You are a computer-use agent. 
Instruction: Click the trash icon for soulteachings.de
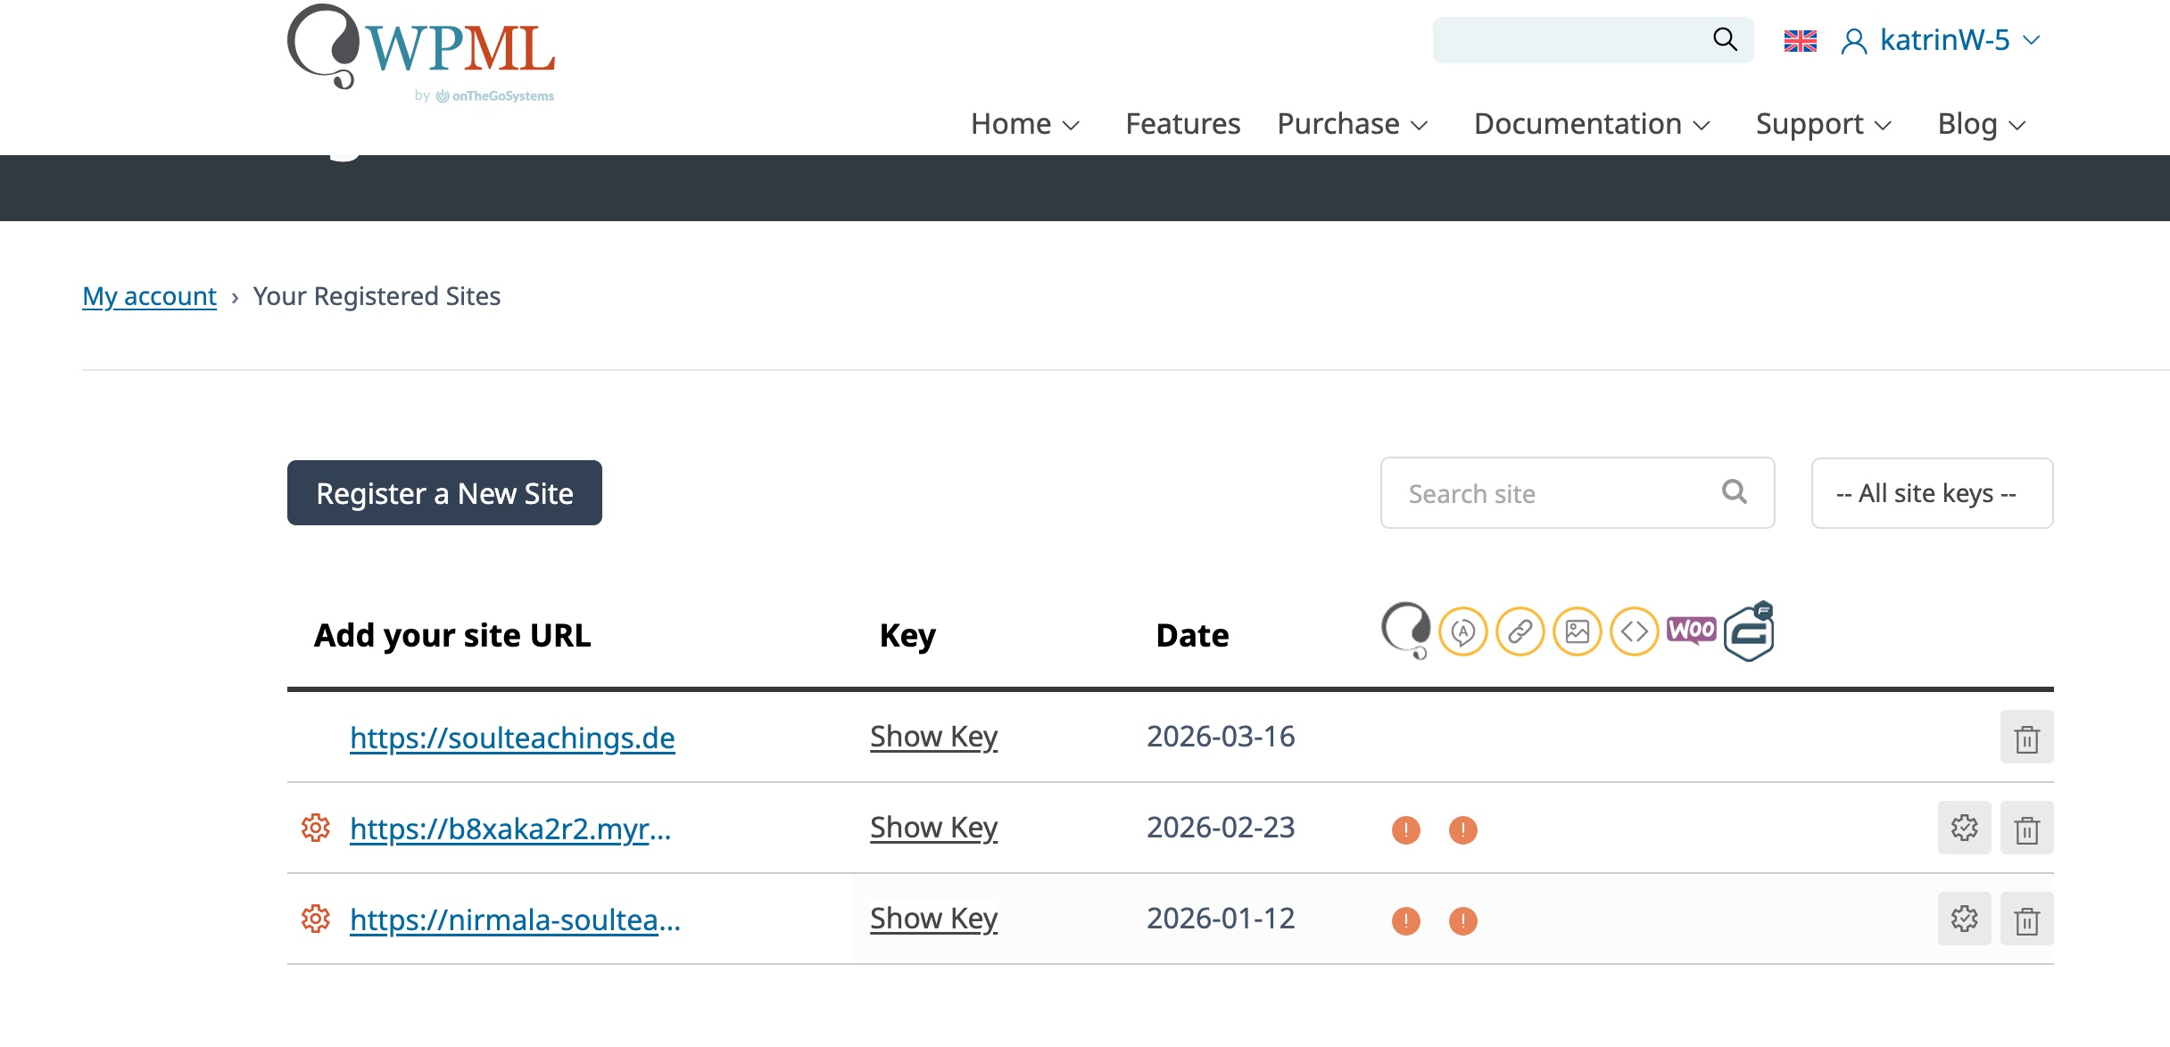(2026, 738)
